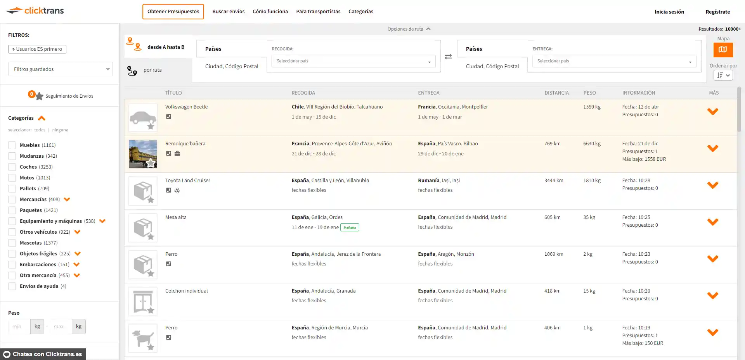The image size is (745, 360).
Task: Click the minimum weight input field
Action: [x=19, y=327]
